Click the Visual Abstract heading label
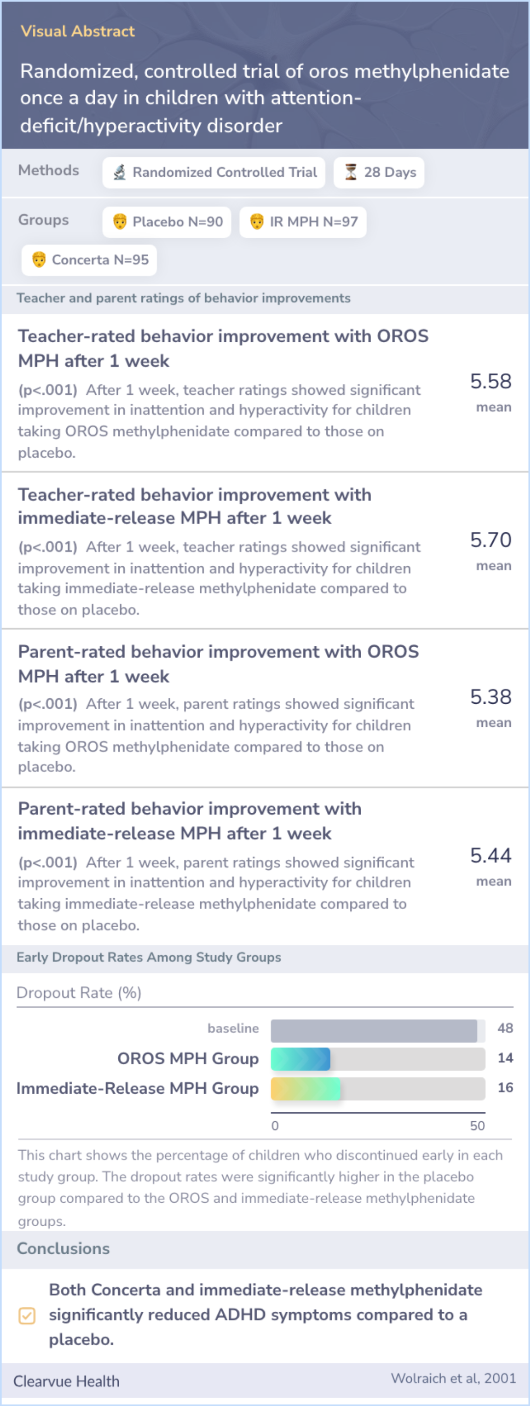Image resolution: width=530 pixels, height=1406 pixels. click(78, 31)
